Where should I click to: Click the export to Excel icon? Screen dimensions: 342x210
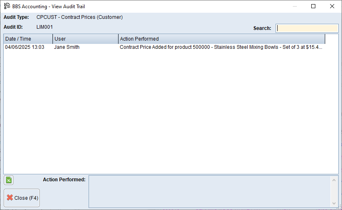[x=9, y=180]
